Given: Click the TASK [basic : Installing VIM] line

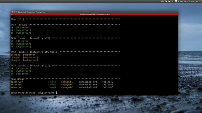Looking at the screenshot, I should (65, 38).
